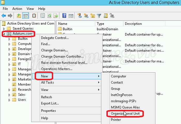The width and height of the screenshot is (181, 124).
Task: Select Contact in the New submenu
Action: click(117, 82)
